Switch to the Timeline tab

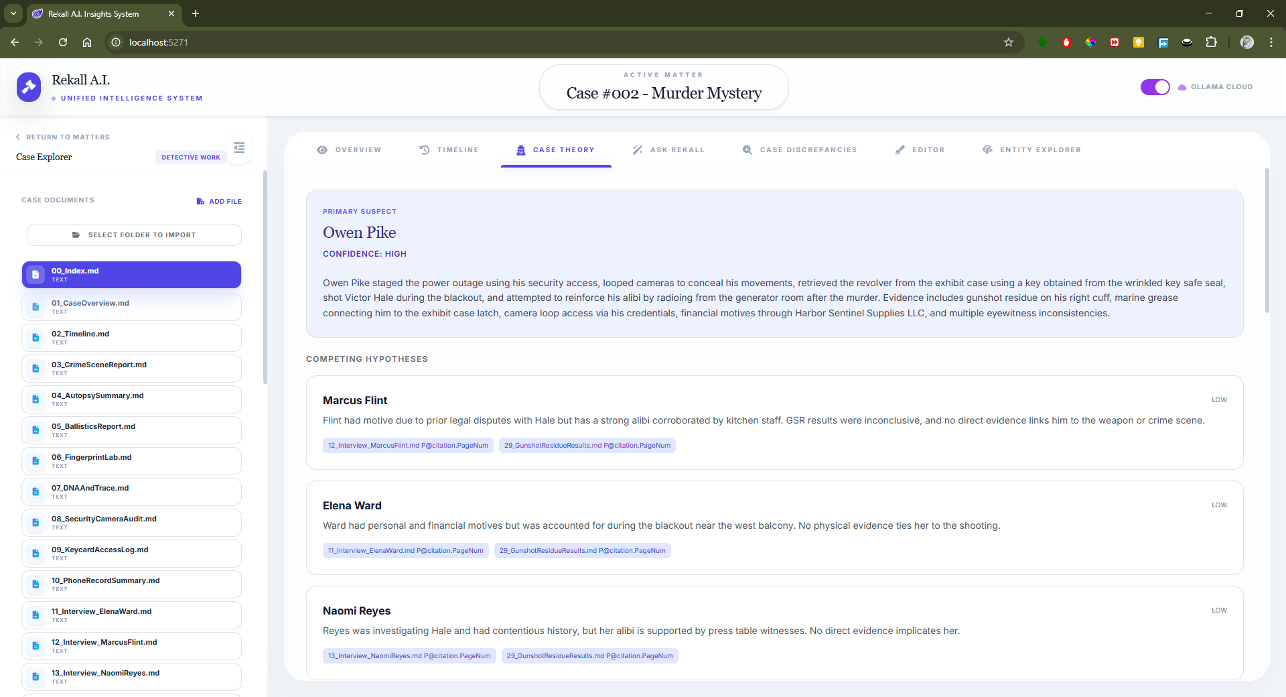pyautogui.click(x=449, y=150)
